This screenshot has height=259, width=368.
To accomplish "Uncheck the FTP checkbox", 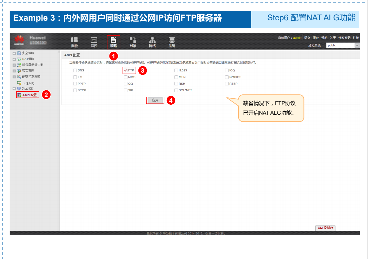I will (126, 70).
